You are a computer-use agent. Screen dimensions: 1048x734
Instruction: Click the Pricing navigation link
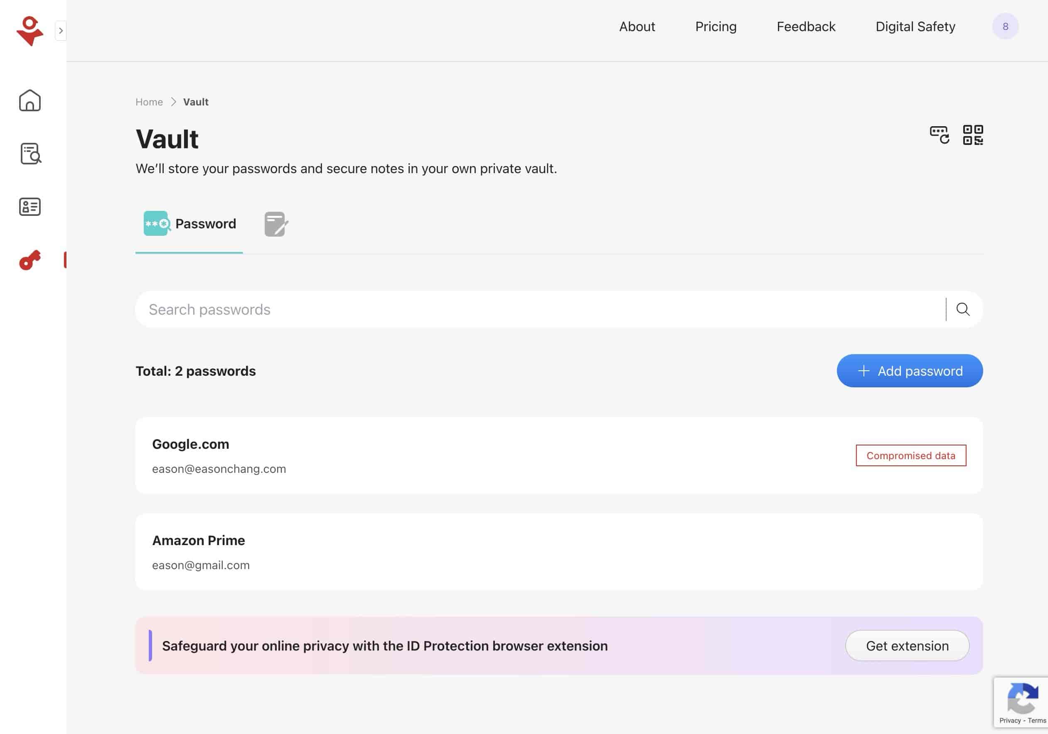(x=716, y=26)
